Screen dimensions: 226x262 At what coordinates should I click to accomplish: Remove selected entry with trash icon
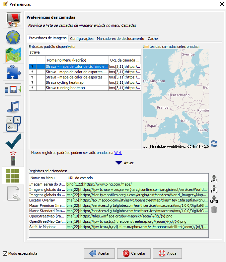[214, 210]
